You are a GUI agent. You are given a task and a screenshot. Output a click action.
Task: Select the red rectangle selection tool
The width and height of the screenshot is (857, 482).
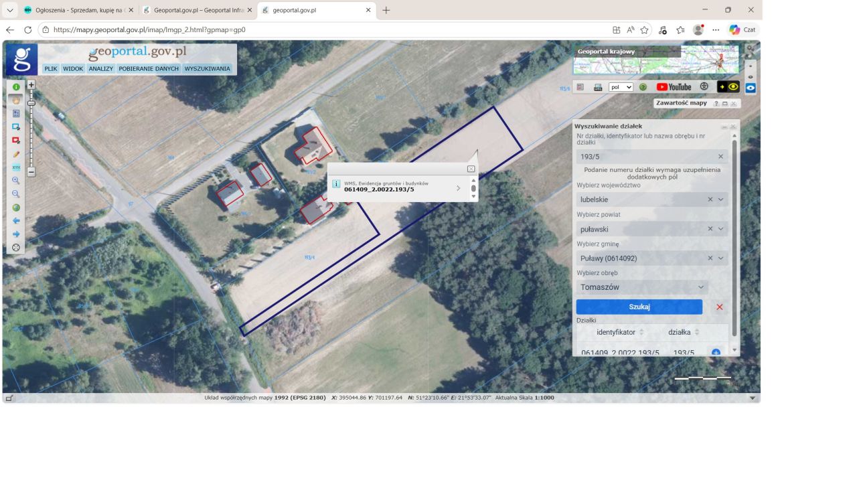pyautogui.click(x=16, y=141)
